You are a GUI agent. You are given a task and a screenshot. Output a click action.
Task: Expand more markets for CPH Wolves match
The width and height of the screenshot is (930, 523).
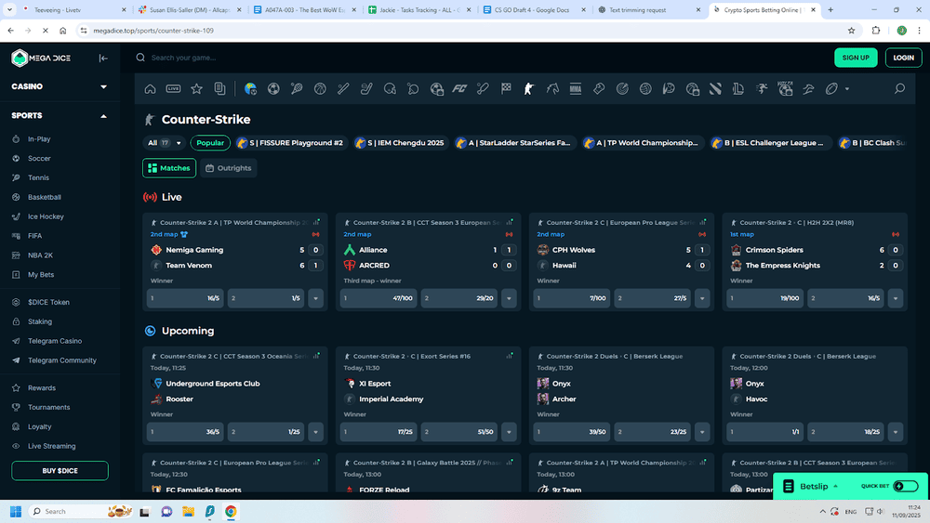(x=702, y=298)
